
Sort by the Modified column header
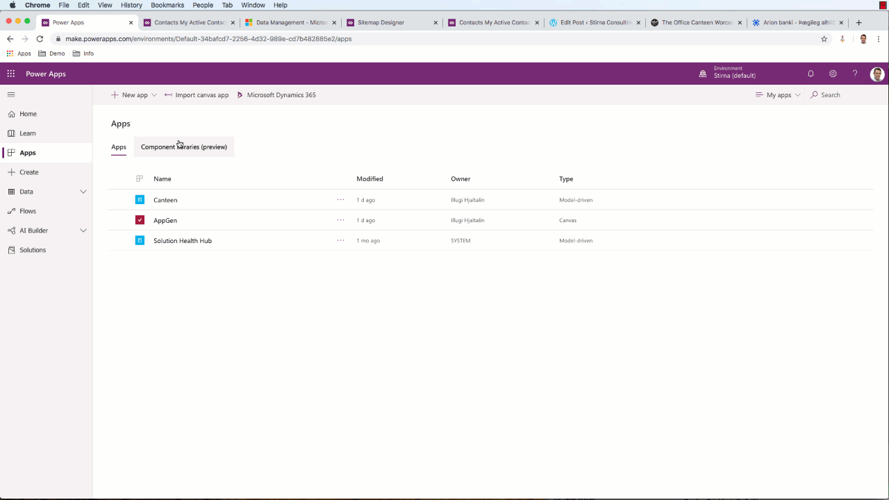coord(369,179)
